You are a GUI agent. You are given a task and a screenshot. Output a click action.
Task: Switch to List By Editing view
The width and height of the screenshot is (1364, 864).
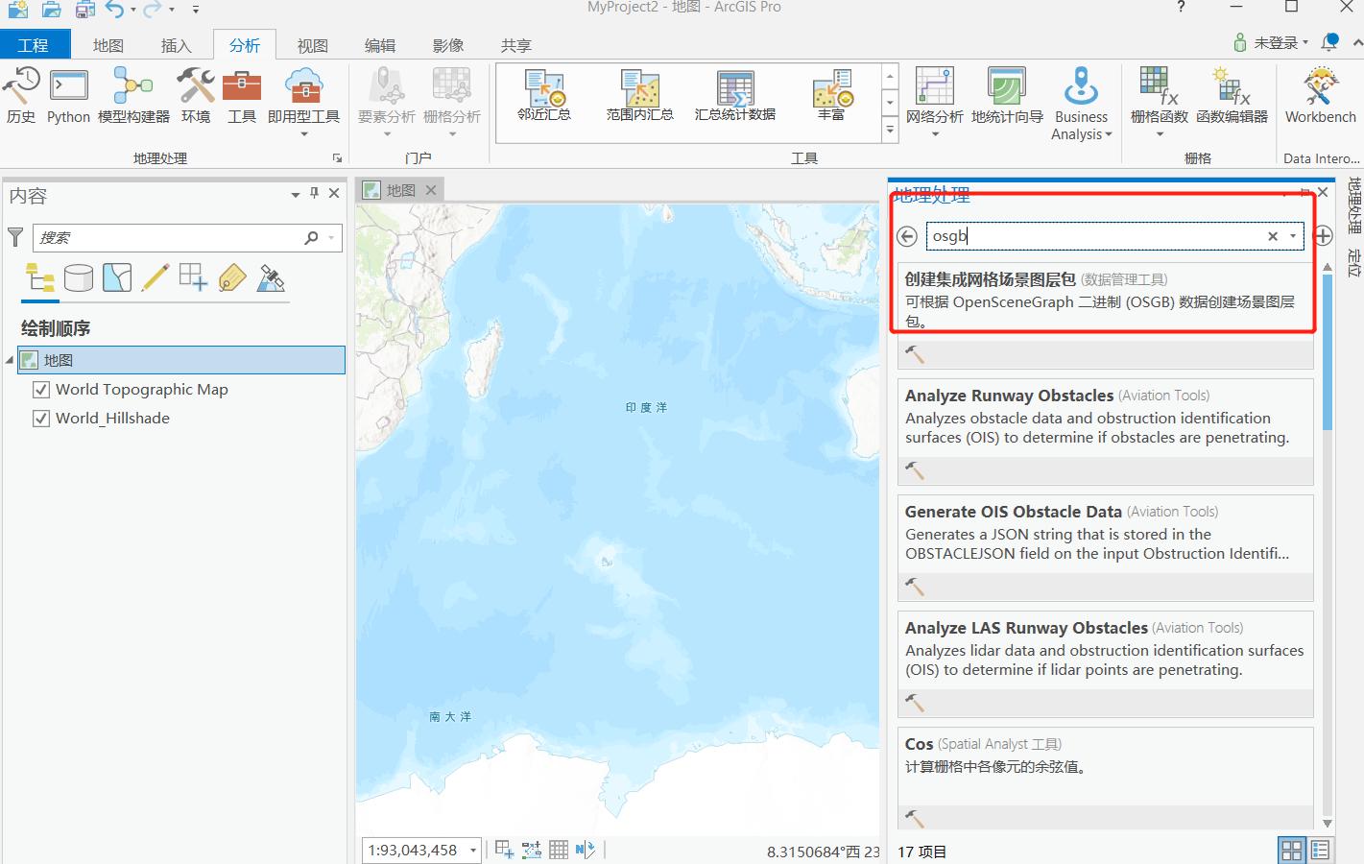tap(156, 278)
